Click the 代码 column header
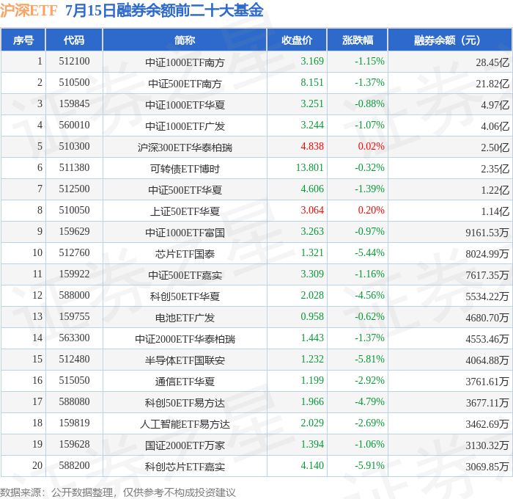 pyautogui.click(x=74, y=40)
